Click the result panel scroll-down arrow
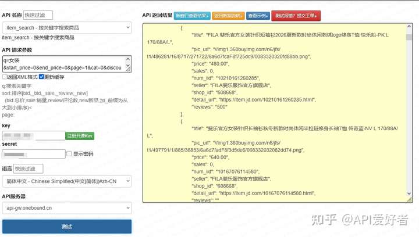This screenshot has width=419, height=237. (409, 193)
